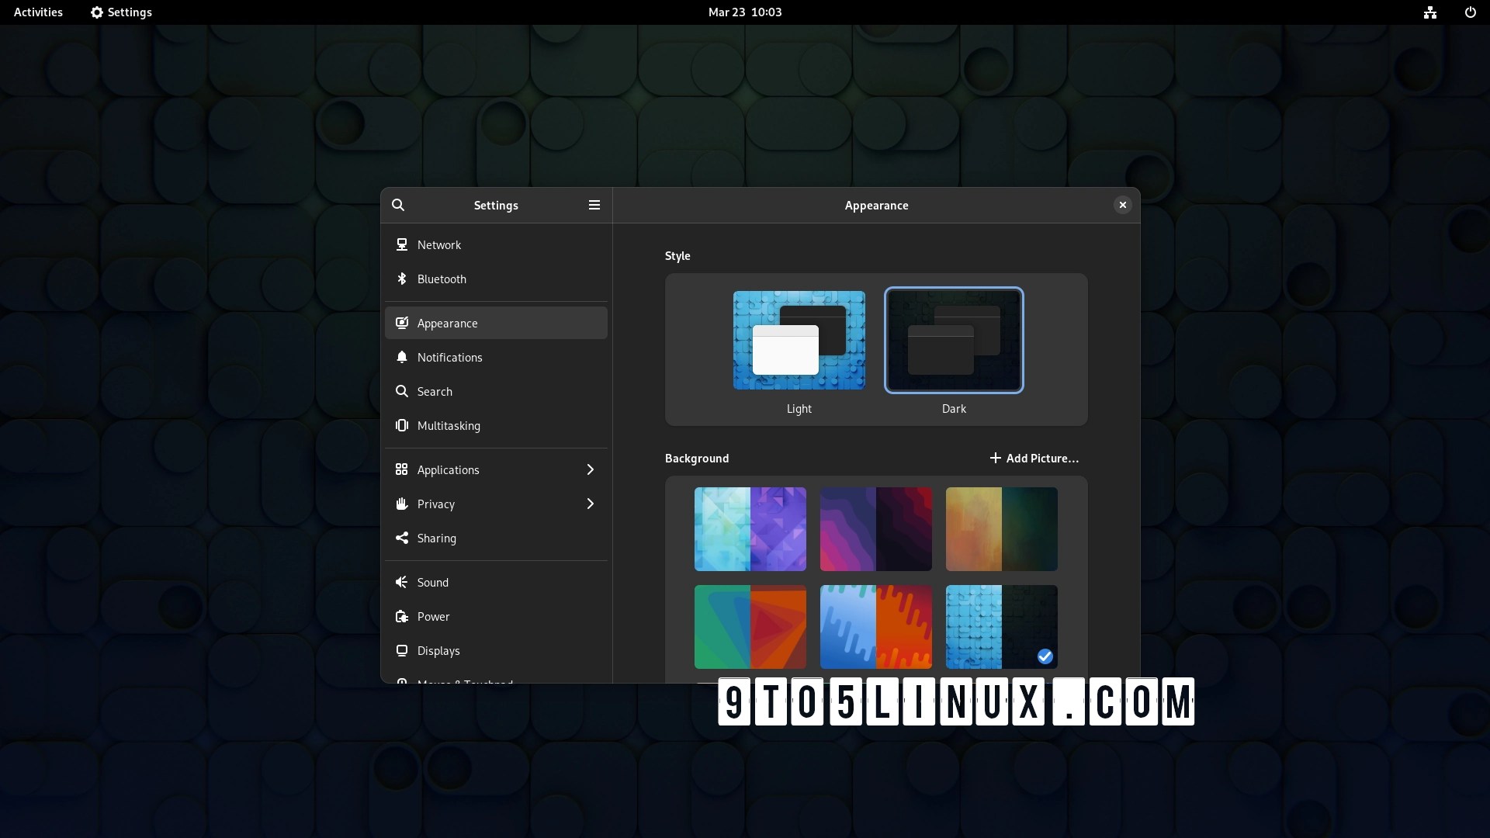Expand the Privacy submenu chevron
This screenshot has width=1490, height=838.
590,504
